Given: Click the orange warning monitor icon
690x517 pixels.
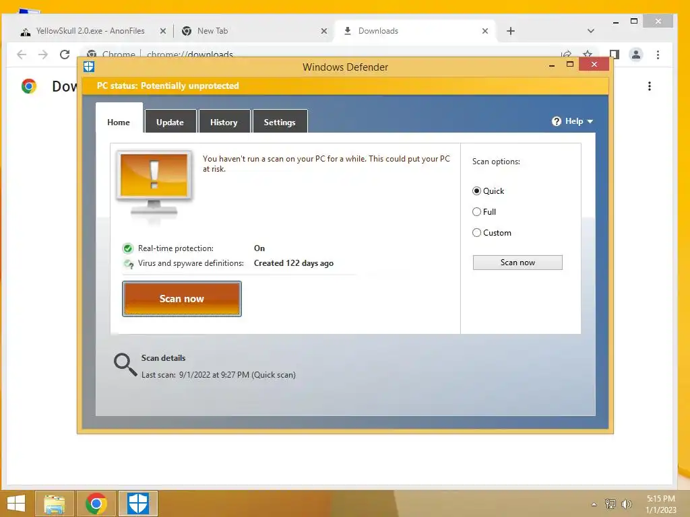Looking at the screenshot, I should coord(154,186).
